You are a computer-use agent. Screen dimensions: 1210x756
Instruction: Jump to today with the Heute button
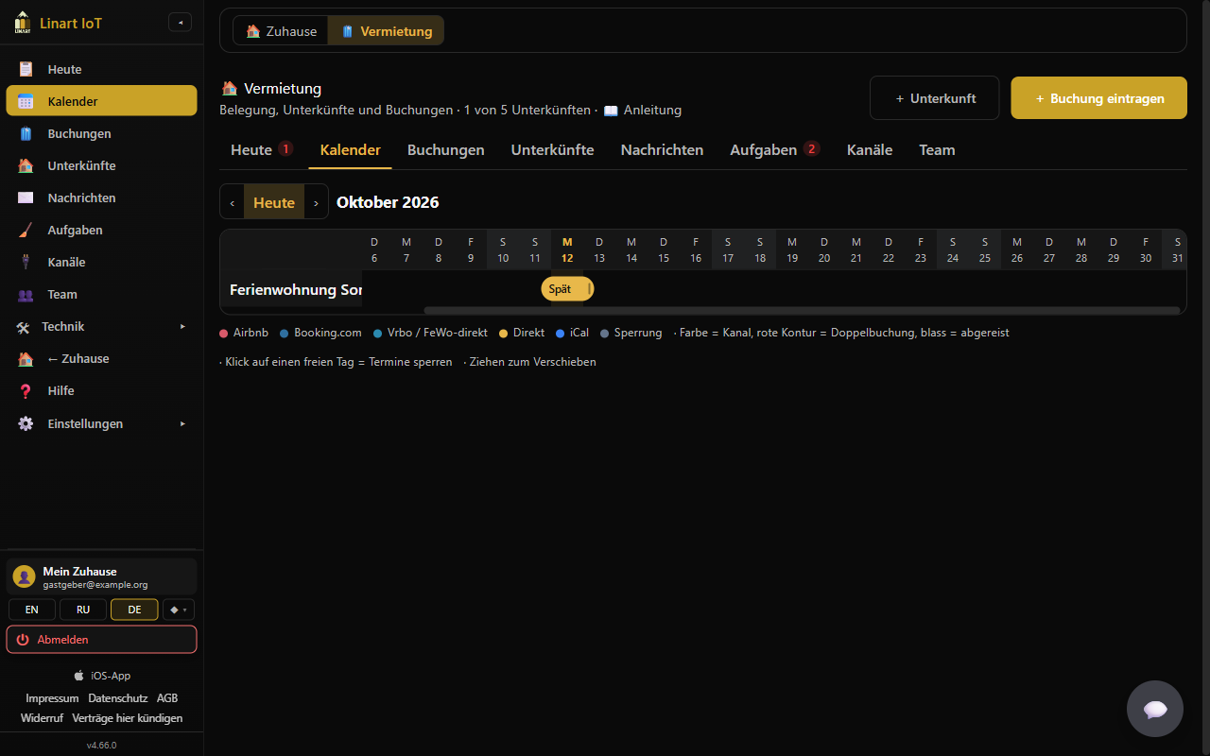(x=274, y=202)
